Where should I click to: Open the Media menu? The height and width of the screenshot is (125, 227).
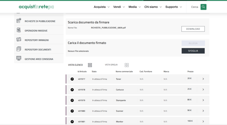pos(133,7)
